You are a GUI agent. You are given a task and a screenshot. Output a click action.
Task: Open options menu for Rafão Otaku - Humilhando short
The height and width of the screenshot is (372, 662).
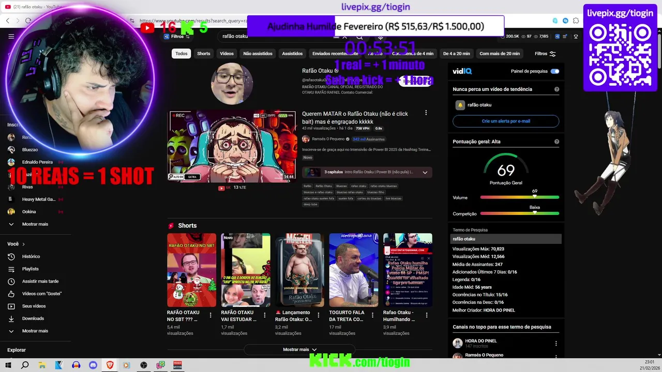pyautogui.click(x=427, y=315)
